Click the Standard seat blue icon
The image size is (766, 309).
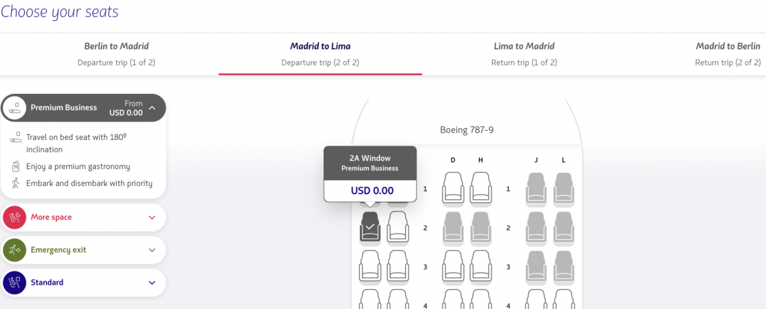(x=15, y=283)
